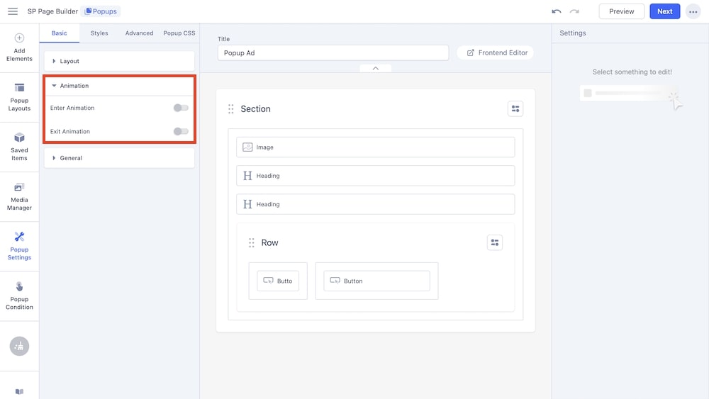Expand the General section
This screenshot has height=399, width=709.
pyautogui.click(x=71, y=158)
